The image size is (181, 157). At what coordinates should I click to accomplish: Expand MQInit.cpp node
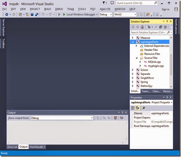140,62
